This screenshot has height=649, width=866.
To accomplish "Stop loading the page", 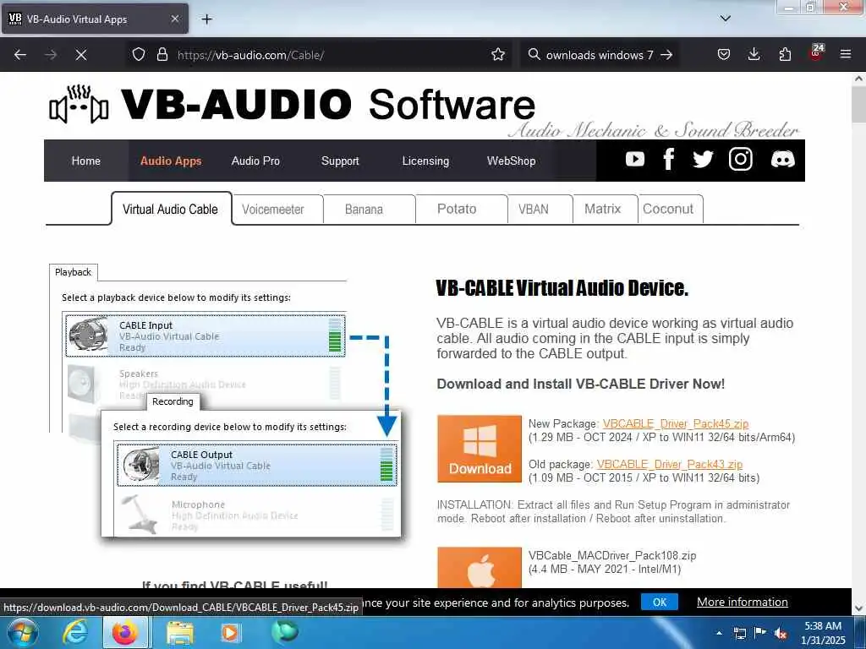I will click(81, 55).
